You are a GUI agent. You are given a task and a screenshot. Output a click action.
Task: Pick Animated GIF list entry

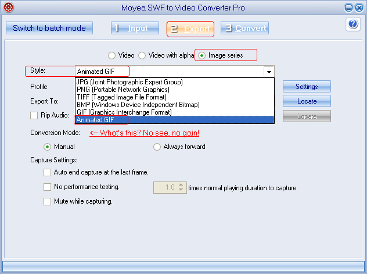[175, 119]
